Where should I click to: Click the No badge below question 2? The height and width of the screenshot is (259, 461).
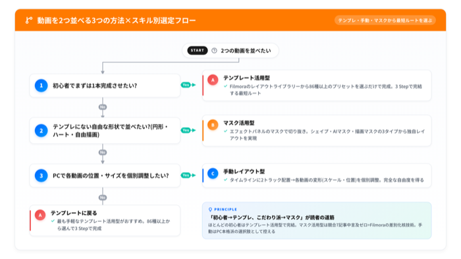pyautogui.click(x=103, y=152)
